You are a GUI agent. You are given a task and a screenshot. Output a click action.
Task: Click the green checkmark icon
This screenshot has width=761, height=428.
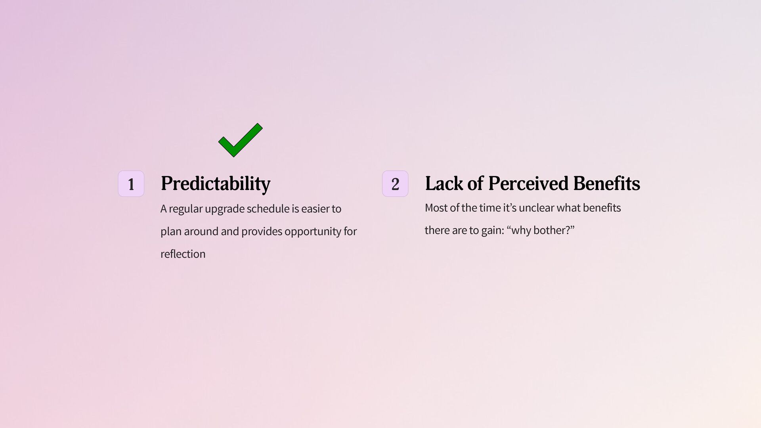[x=240, y=140]
